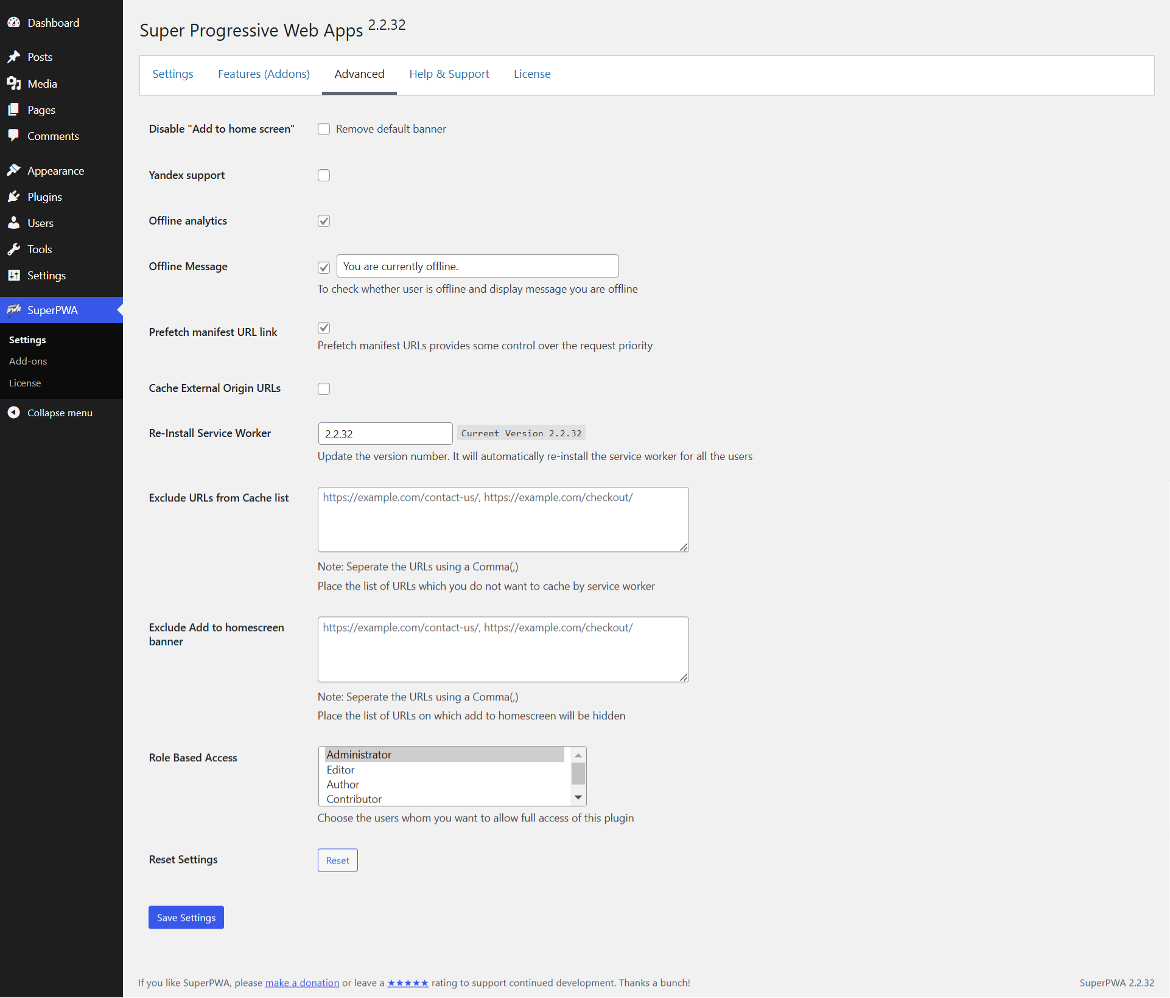This screenshot has width=1170, height=998.
Task: Click the Settings sliders icon in sidebar
Action: (x=14, y=275)
